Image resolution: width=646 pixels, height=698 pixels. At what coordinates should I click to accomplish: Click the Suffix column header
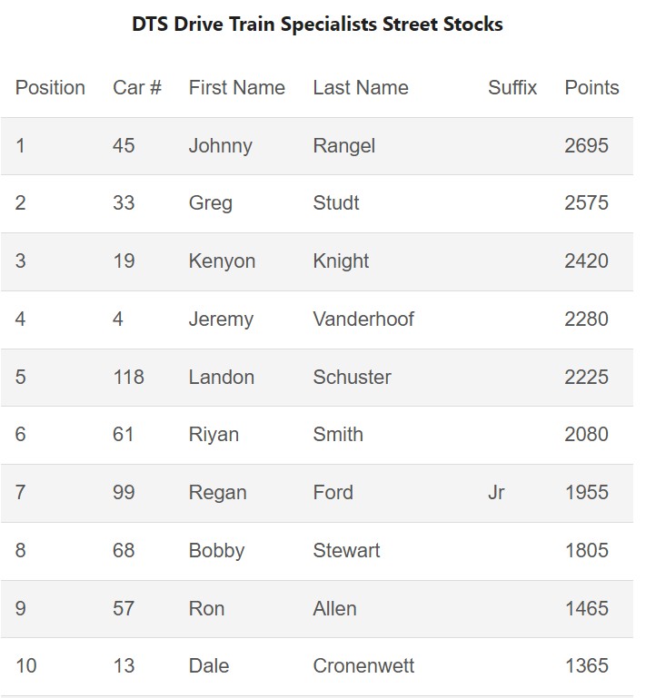pos(512,88)
